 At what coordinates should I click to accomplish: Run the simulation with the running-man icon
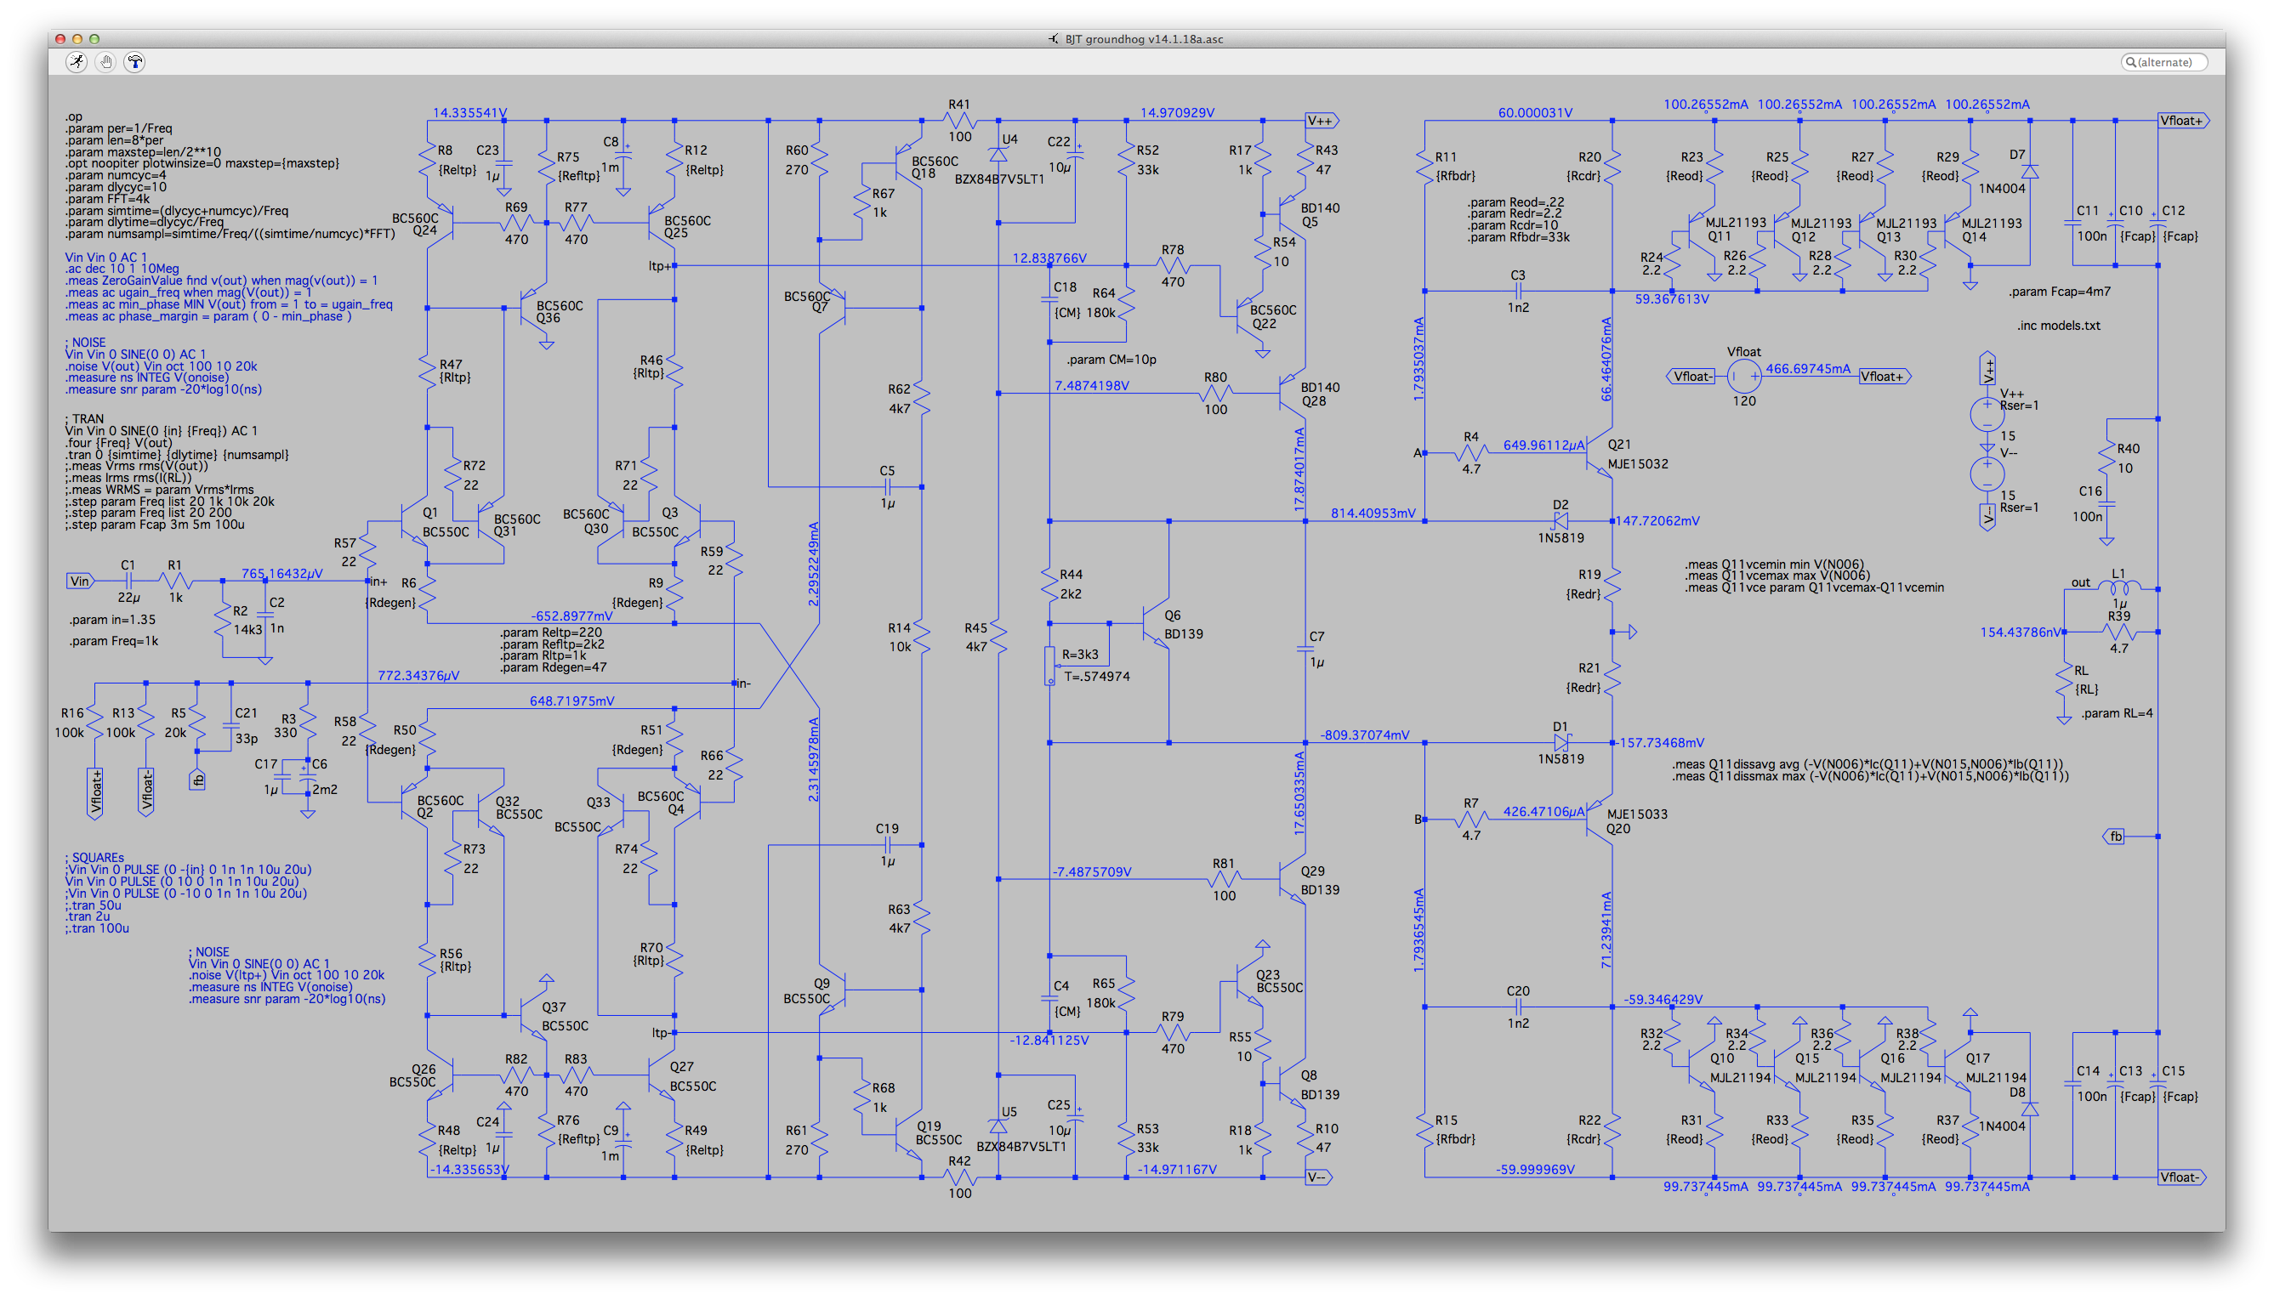click(77, 61)
